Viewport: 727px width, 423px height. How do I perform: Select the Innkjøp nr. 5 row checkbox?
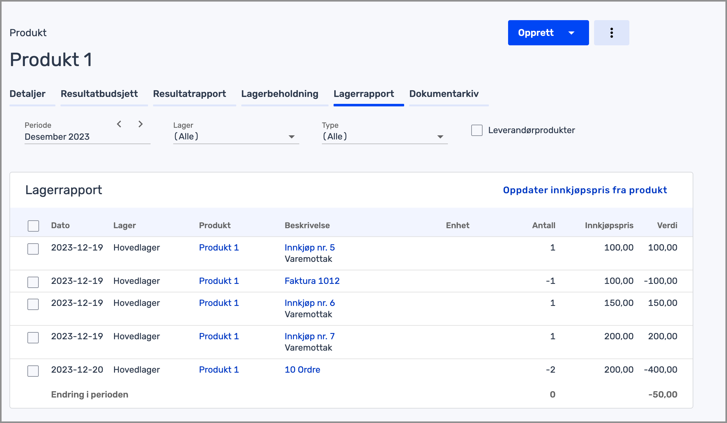click(33, 249)
